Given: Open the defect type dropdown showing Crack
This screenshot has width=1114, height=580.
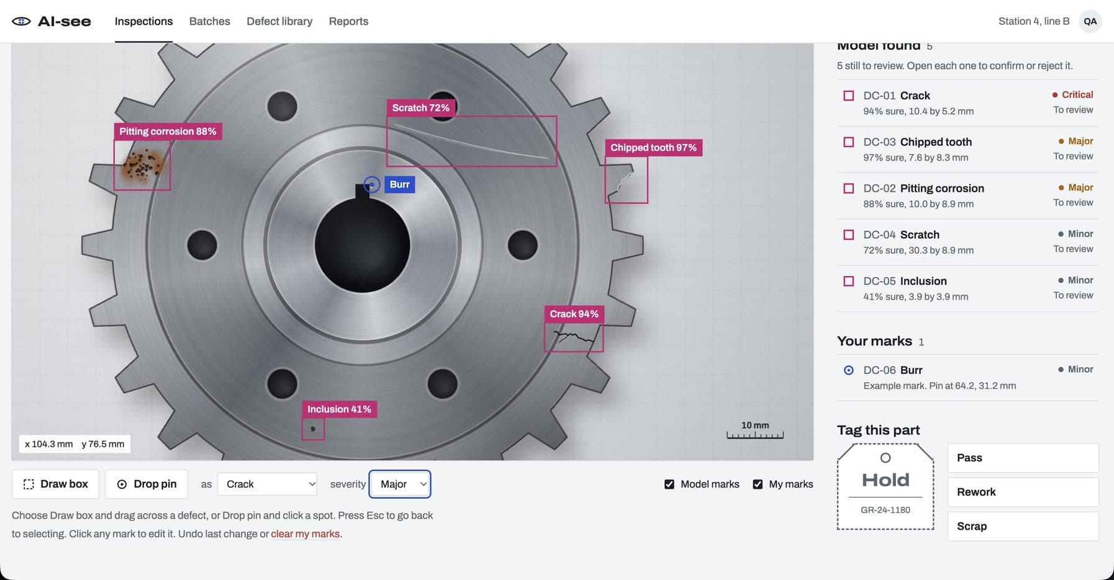Looking at the screenshot, I should 267,484.
